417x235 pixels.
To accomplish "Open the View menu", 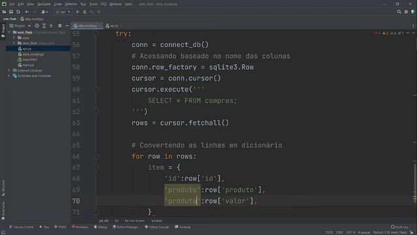I will (x=31, y=4).
